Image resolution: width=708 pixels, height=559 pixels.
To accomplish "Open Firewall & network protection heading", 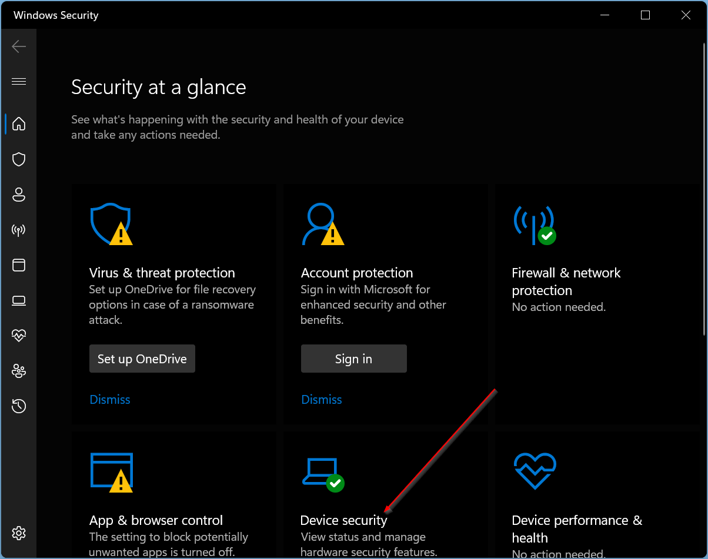I will (566, 282).
